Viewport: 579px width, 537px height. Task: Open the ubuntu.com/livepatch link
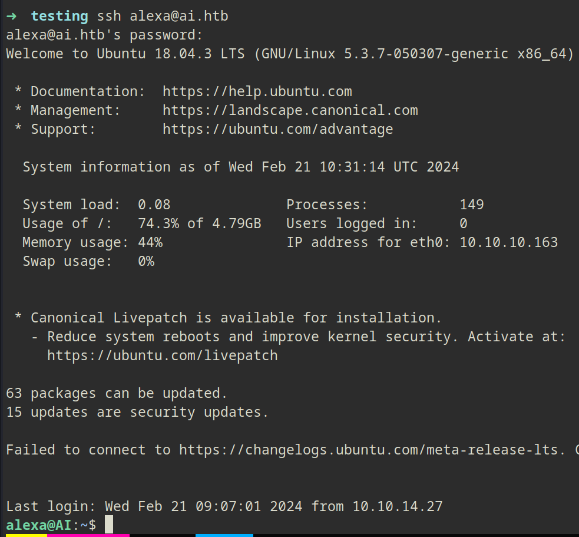pyautogui.click(x=162, y=355)
